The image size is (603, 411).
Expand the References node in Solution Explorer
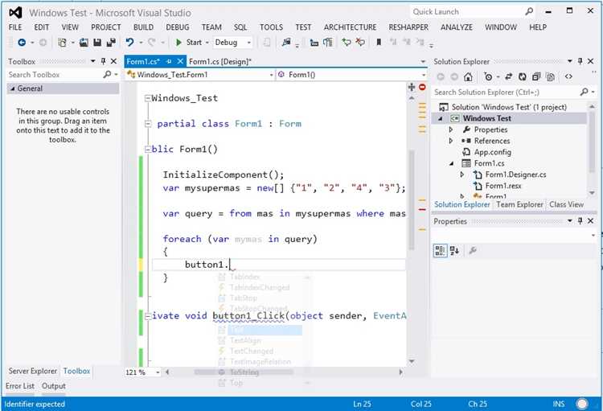coord(451,141)
